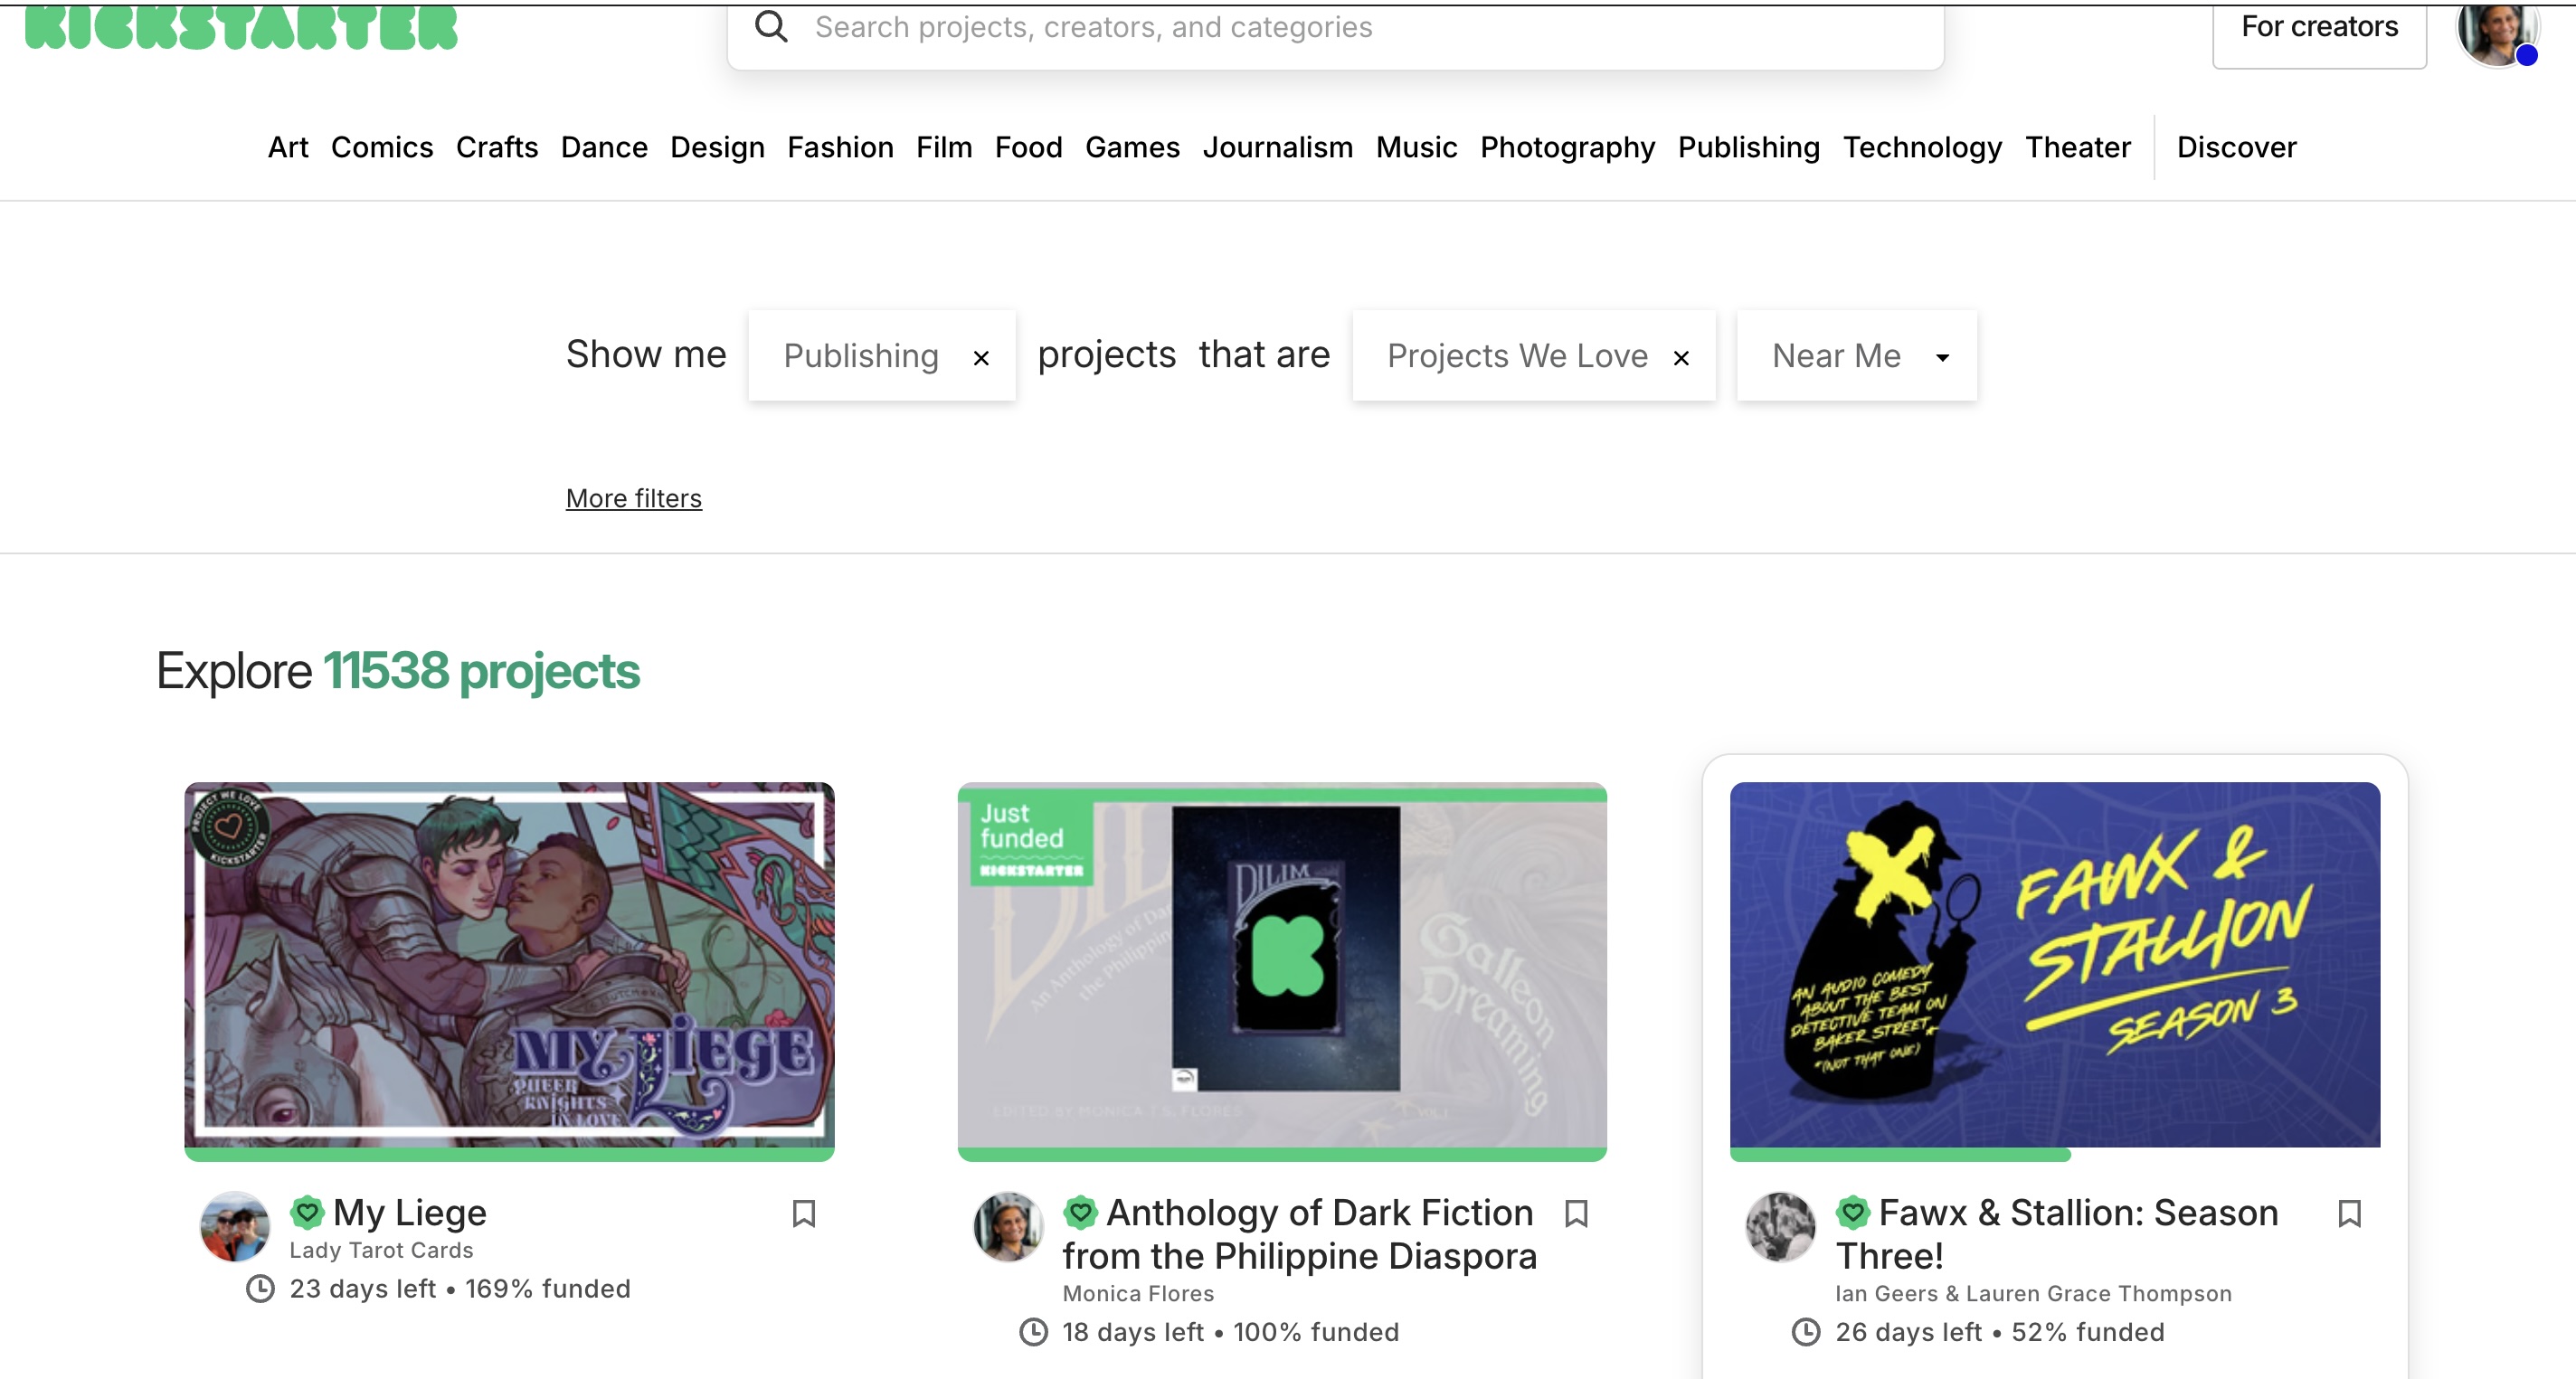Click Ian Geers & Lauren creator avatar
The width and height of the screenshot is (2576, 1379).
(1781, 1226)
